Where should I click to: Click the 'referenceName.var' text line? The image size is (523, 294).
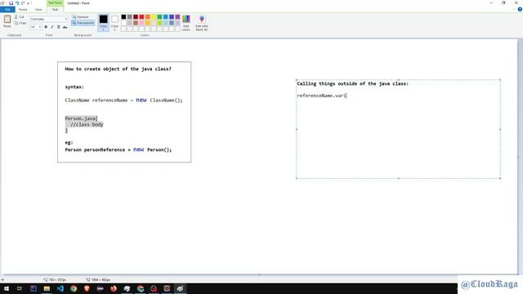click(x=321, y=96)
